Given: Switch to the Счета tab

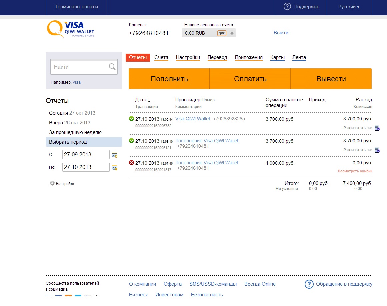Looking at the screenshot, I should point(161,57).
